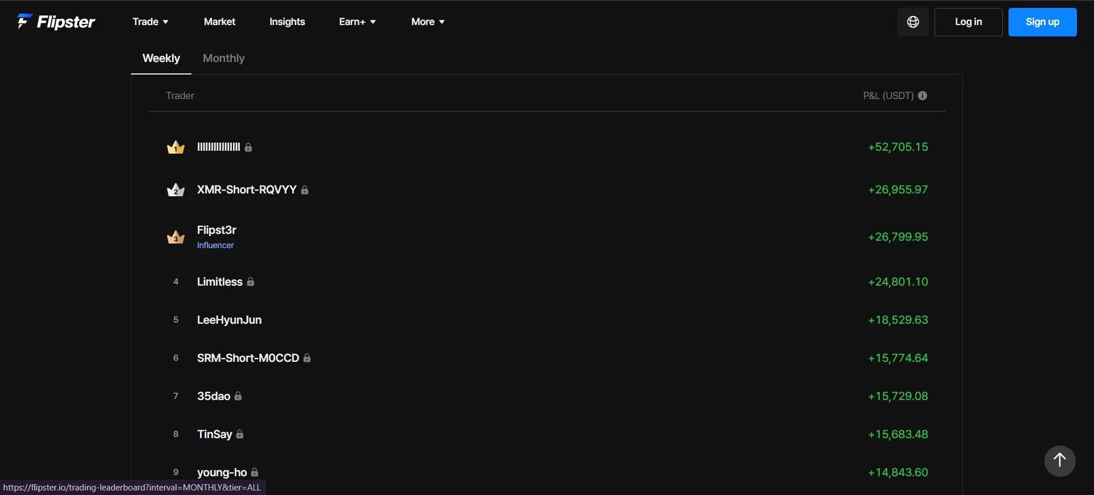The image size is (1094, 495).
Task: Click lock icon beside TinSay
Action: point(240,434)
